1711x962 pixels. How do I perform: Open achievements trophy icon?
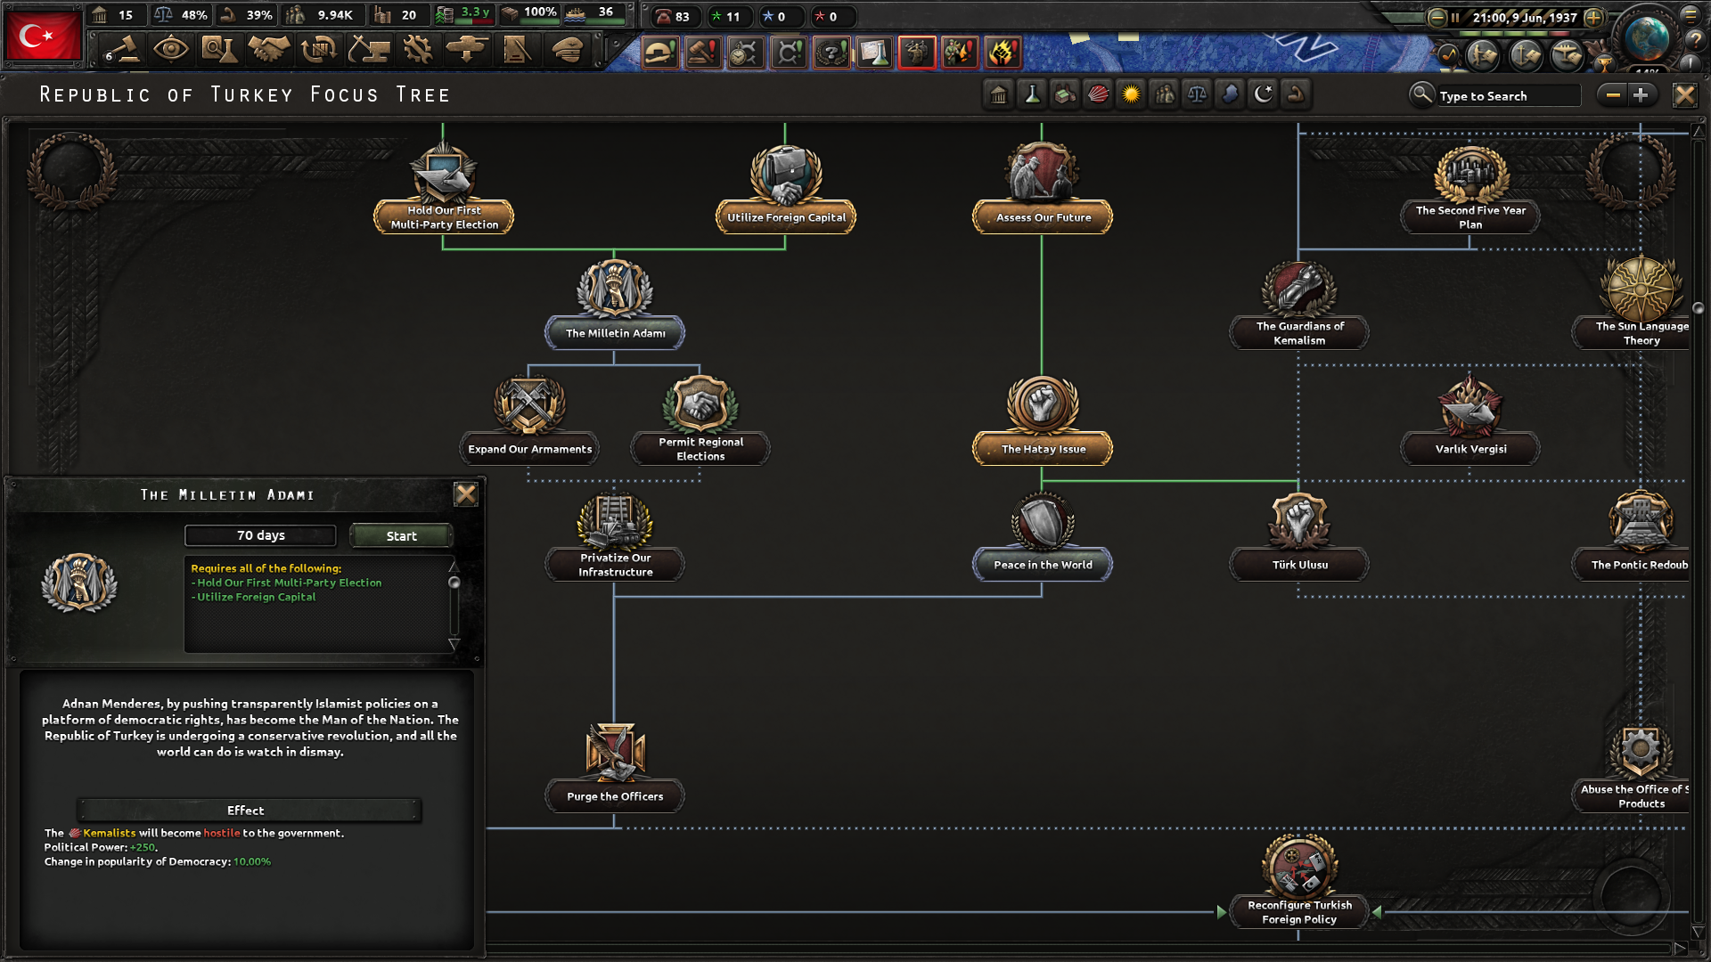1603,63
